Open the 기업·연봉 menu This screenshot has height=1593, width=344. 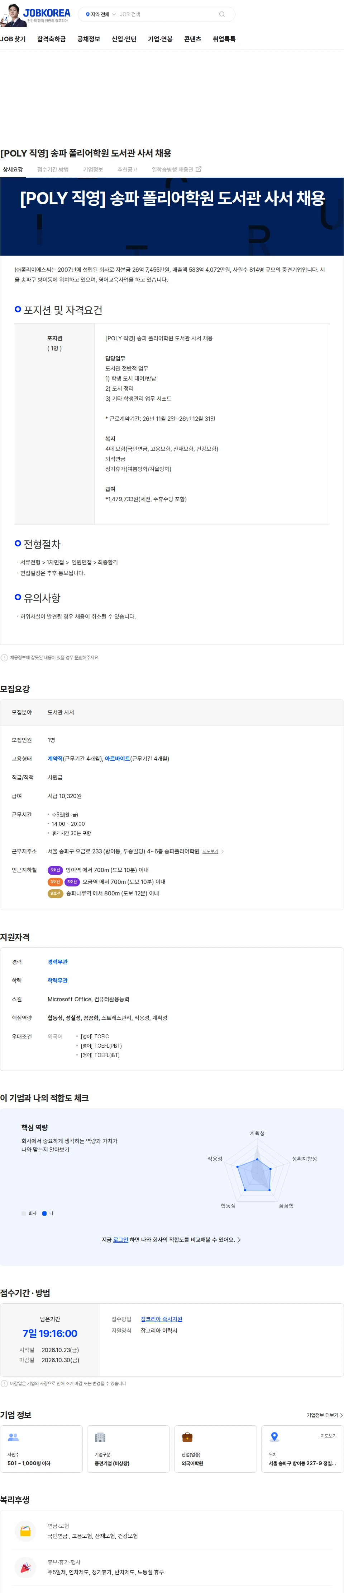[x=160, y=39]
